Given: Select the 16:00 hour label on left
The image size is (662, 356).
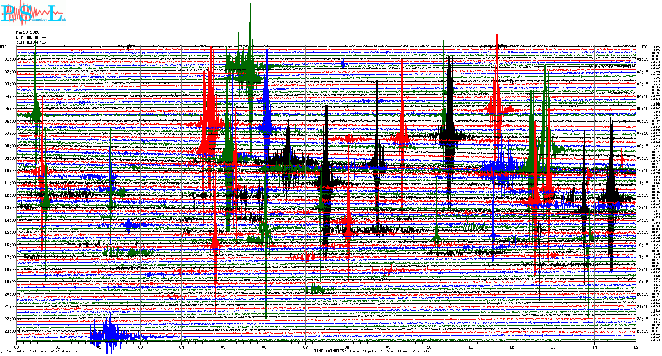Looking at the screenshot, I should [x=10, y=245].
